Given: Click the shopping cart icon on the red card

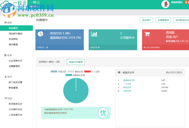Looking at the screenshot, I should 147,34.
